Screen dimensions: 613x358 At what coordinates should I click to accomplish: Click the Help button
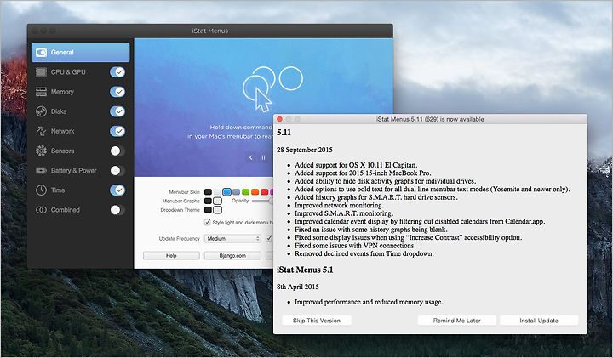pyautogui.click(x=171, y=256)
